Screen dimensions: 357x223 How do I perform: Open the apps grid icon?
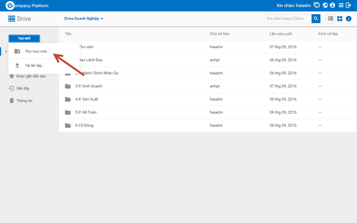341,5
